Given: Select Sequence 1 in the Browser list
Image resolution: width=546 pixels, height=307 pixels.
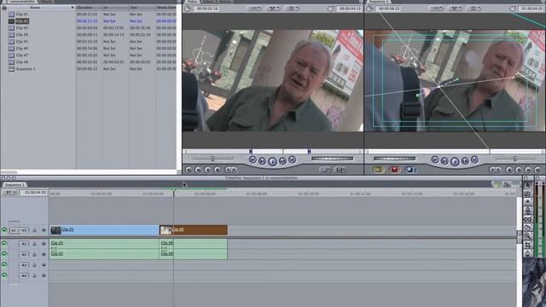Looking at the screenshot, I should [26, 69].
